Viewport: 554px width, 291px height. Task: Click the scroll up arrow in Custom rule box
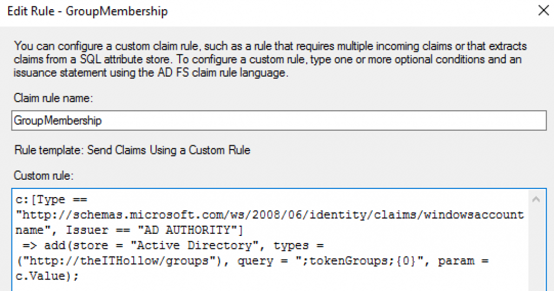point(536,200)
